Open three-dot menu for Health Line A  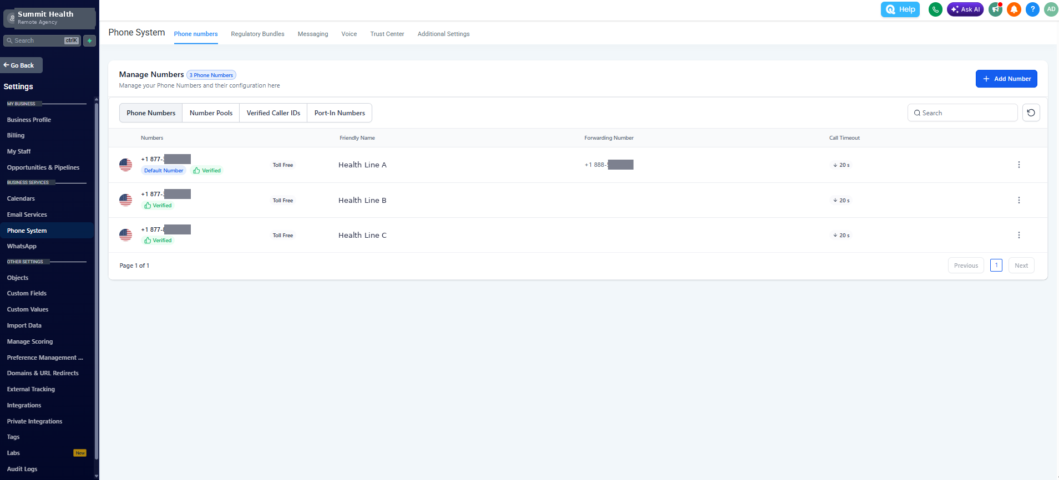[1019, 165]
